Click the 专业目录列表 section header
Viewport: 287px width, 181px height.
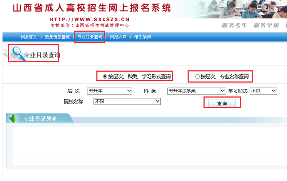click(x=40, y=118)
